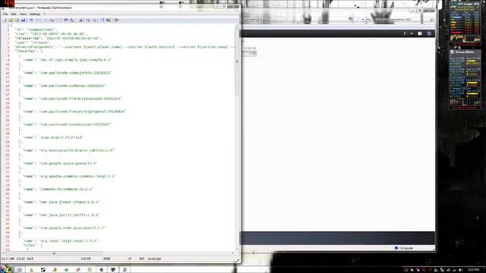Click the CPU Usage desktop gadget
The width and height of the screenshot is (486, 273).
465,24
